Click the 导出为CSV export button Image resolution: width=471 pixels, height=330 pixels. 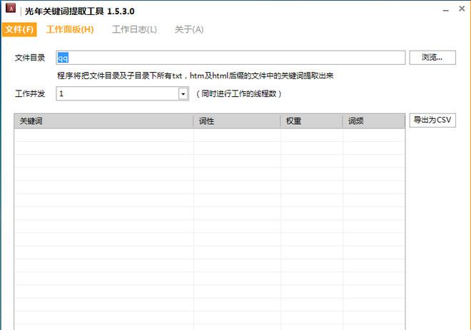pyautogui.click(x=432, y=120)
